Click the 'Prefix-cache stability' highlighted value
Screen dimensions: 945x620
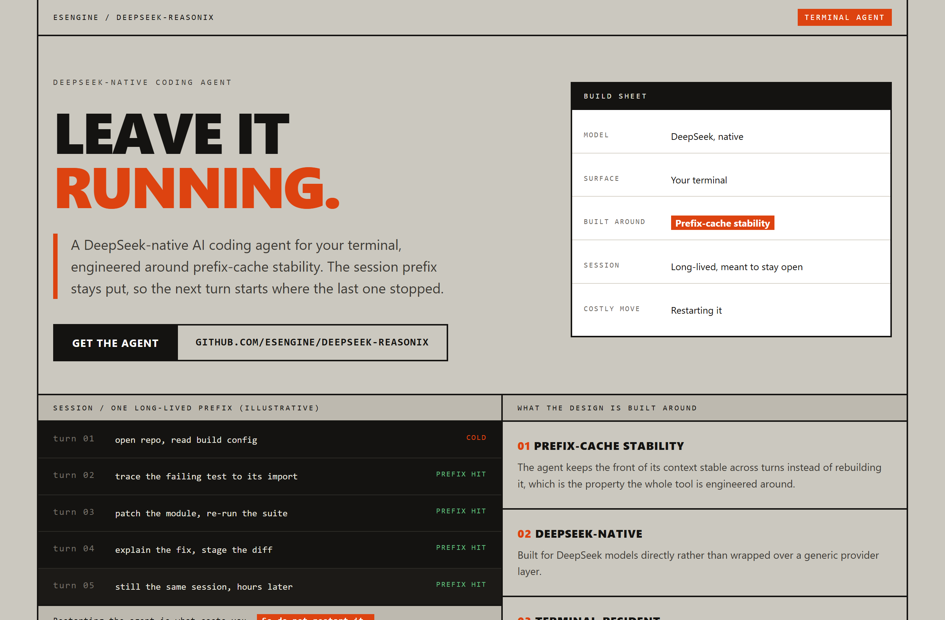[x=722, y=223]
